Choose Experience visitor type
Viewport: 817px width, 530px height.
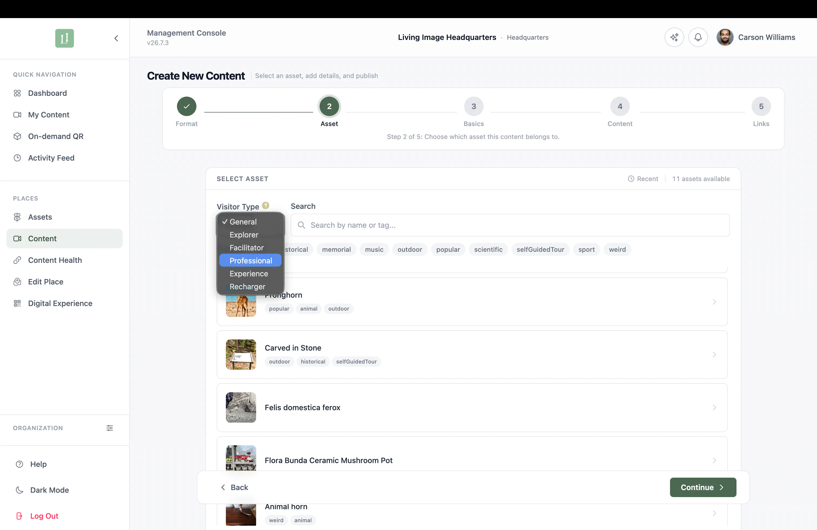(250, 274)
